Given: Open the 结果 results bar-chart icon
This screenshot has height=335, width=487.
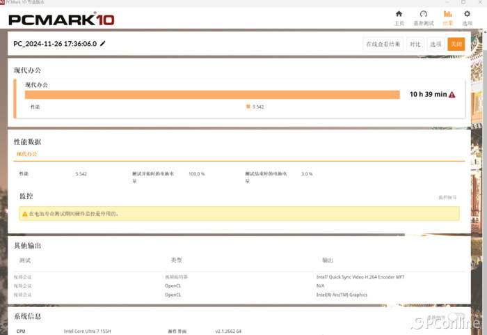Looking at the screenshot, I should (447, 14).
